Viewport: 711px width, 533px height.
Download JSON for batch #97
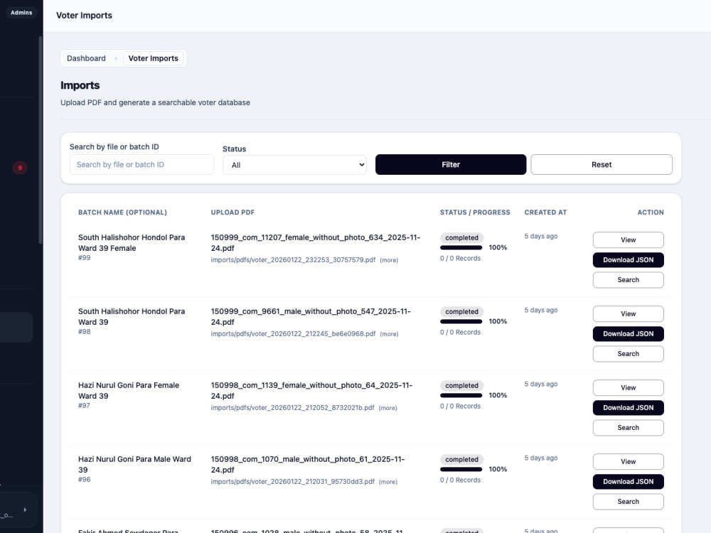(628, 407)
